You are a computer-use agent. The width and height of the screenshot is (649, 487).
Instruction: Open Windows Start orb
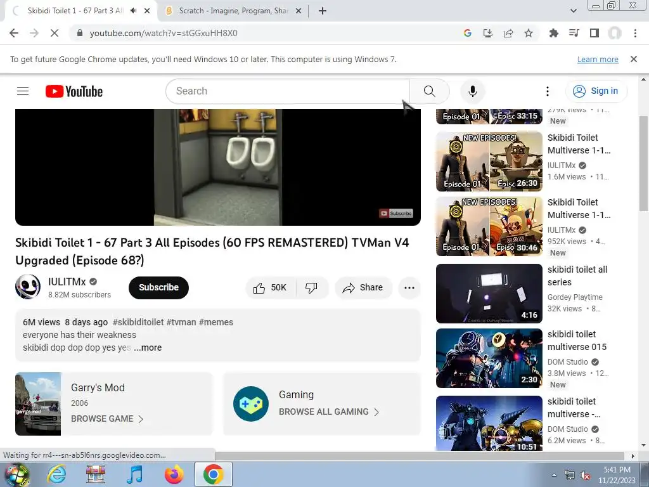16,474
